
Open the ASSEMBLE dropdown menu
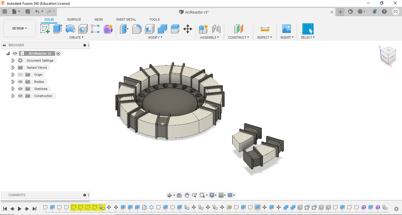click(210, 37)
